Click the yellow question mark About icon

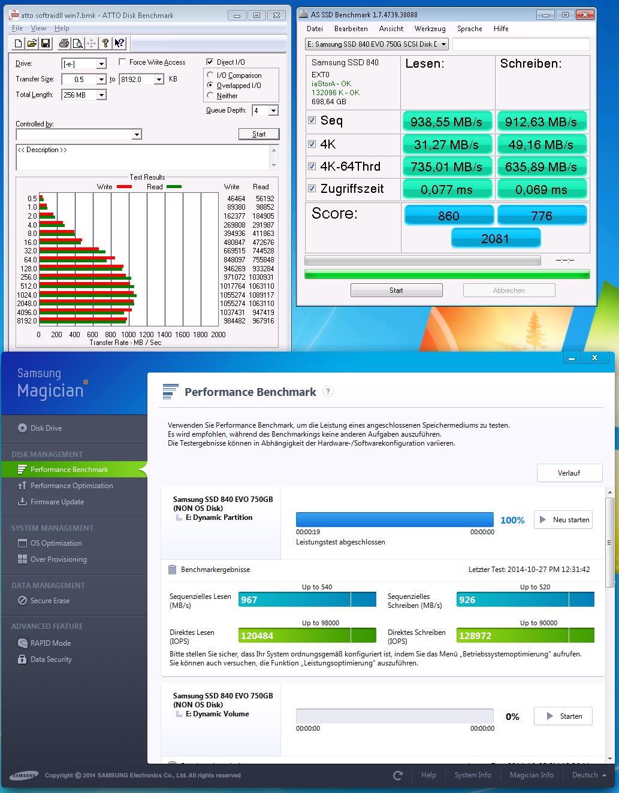tap(105, 43)
